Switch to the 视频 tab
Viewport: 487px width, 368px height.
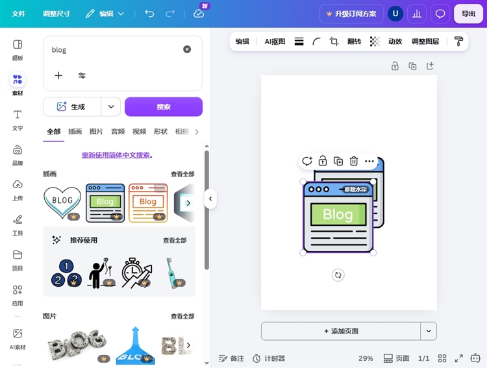[139, 132]
